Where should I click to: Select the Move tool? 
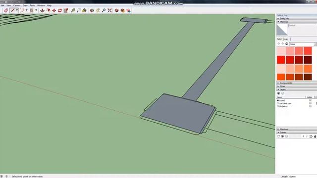click(x=54, y=10)
